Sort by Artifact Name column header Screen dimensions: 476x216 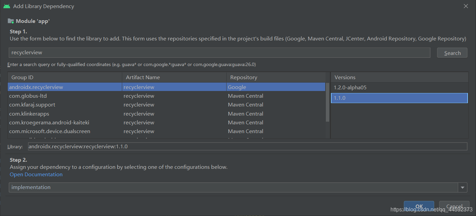coord(174,77)
